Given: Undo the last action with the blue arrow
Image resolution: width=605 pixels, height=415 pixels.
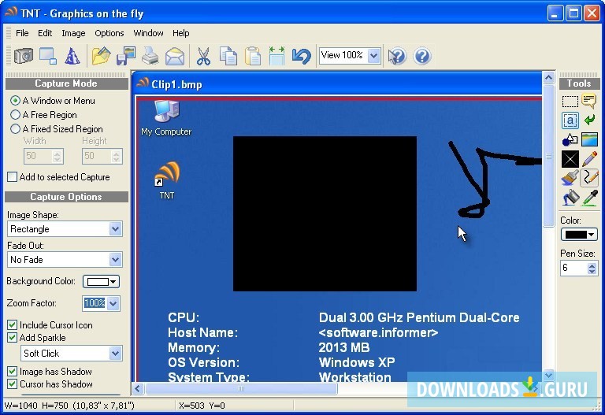Looking at the screenshot, I should (302, 57).
